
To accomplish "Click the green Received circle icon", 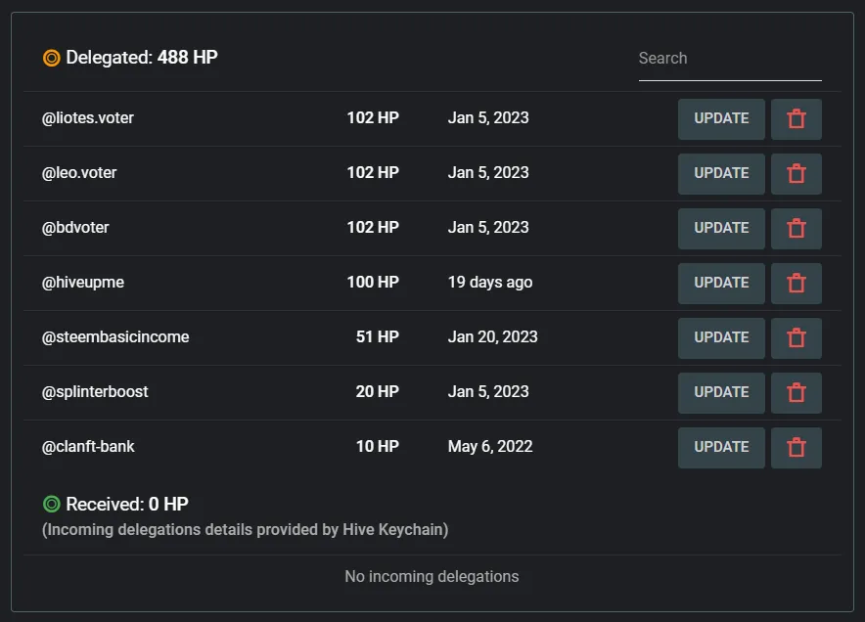I will [52, 505].
